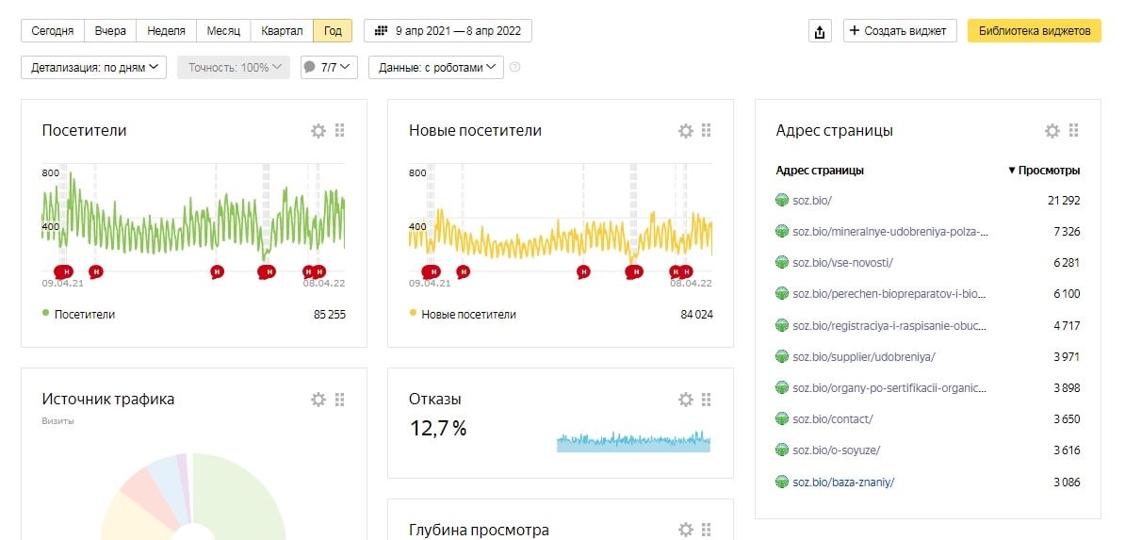This screenshot has height=540, width=1125.
Task: Choose the Год period tab
Action: (x=333, y=31)
